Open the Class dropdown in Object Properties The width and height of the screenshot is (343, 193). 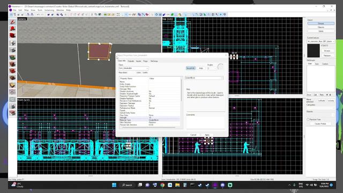point(133,68)
